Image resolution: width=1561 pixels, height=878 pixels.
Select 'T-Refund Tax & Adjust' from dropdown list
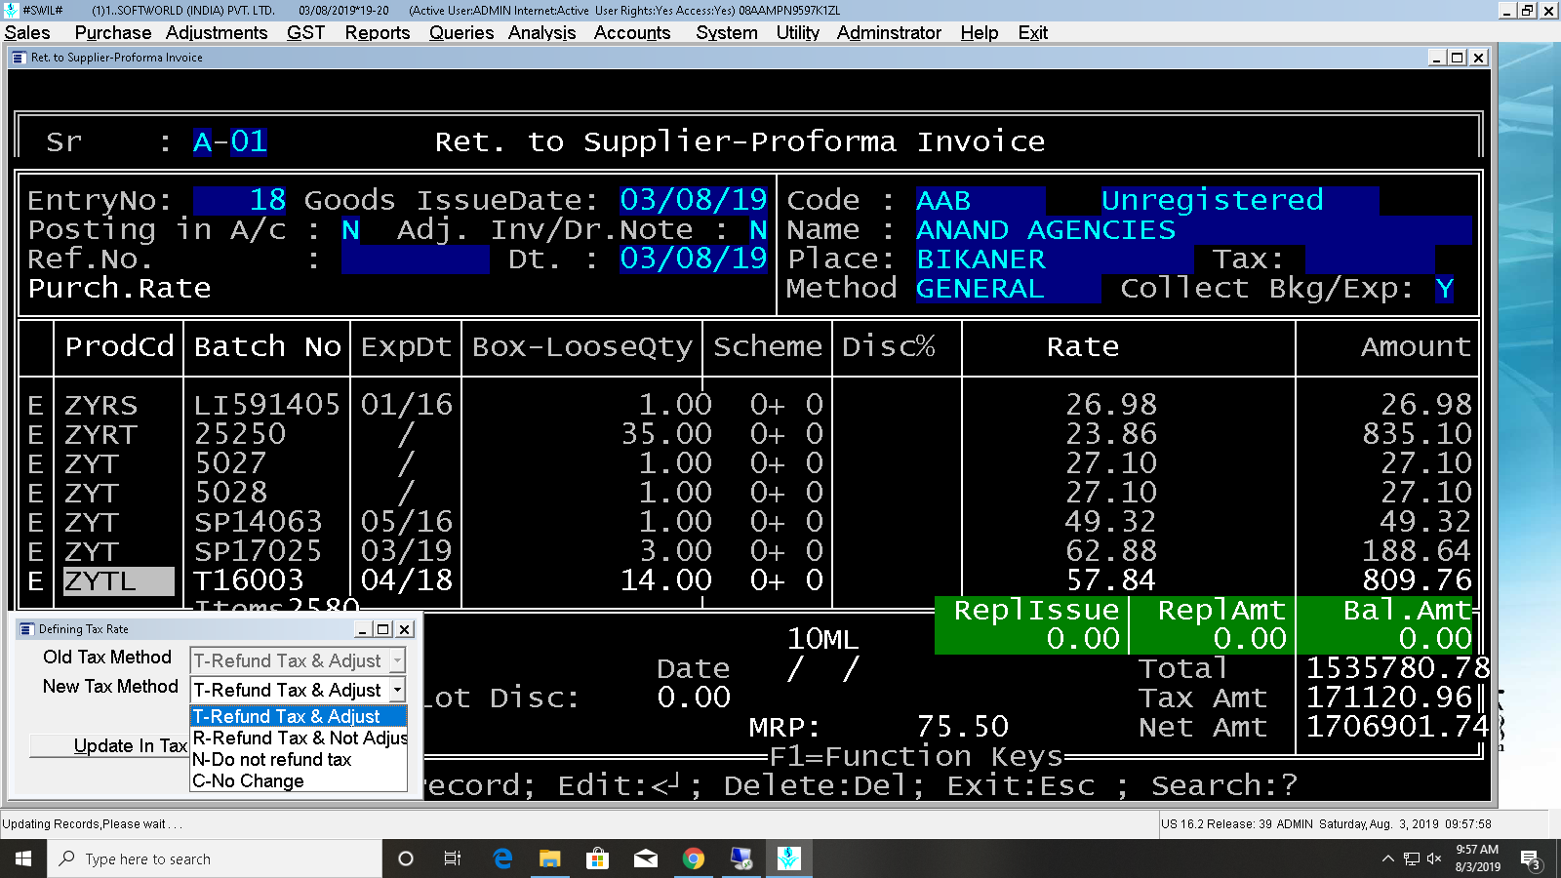coord(299,716)
